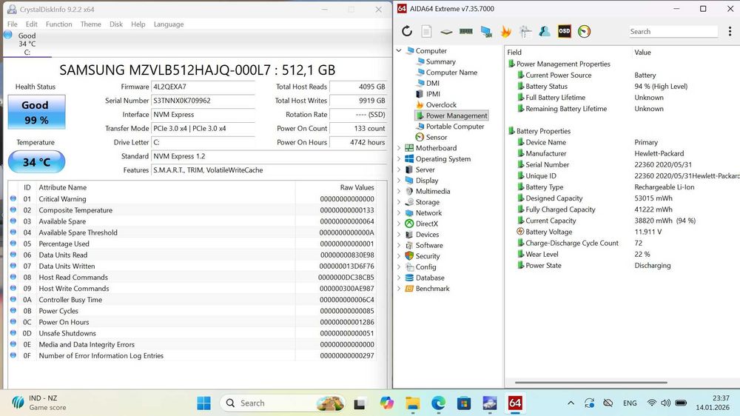Open Microsoft Store from the taskbar
This screenshot has height=416, width=740.
pyautogui.click(x=464, y=403)
